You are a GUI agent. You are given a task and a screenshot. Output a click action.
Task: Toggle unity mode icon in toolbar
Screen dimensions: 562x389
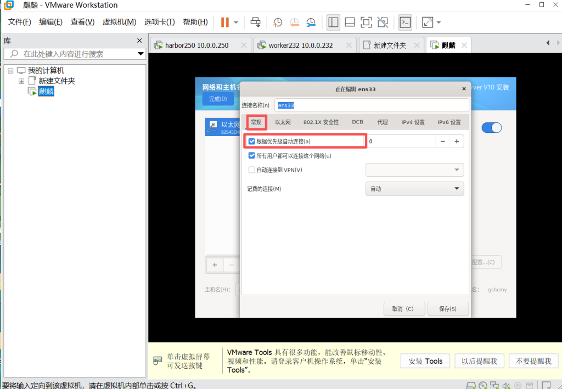click(383, 22)
